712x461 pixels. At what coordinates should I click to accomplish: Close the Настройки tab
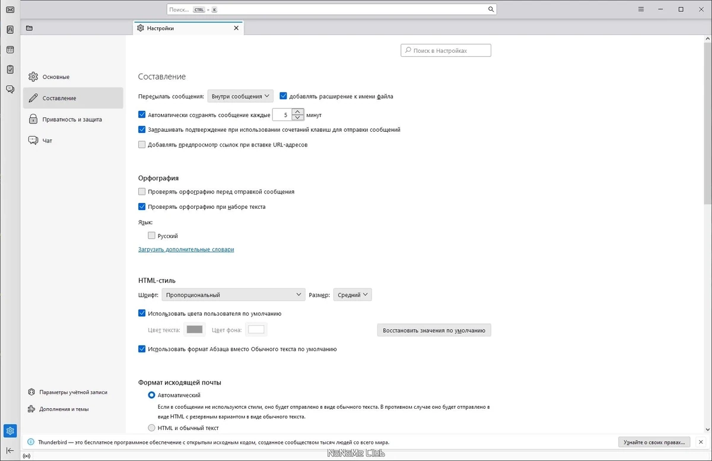(x=236, y=28)
